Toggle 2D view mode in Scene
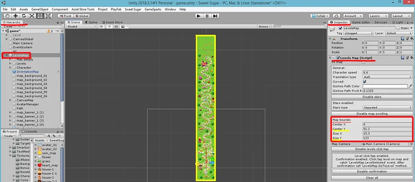The height and width of the screenshot is (182, 415). [101, 27]
